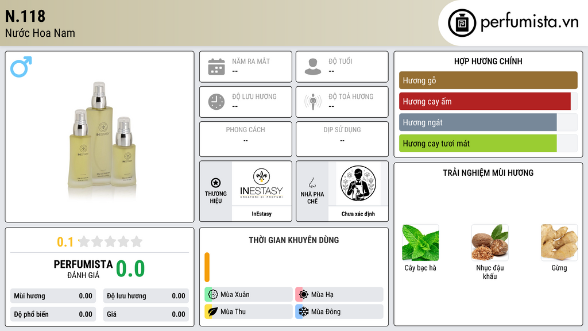Click the Mùa Đông snowflake icon
This screenshot has height=331, width=588.
[x=304, y=311]
